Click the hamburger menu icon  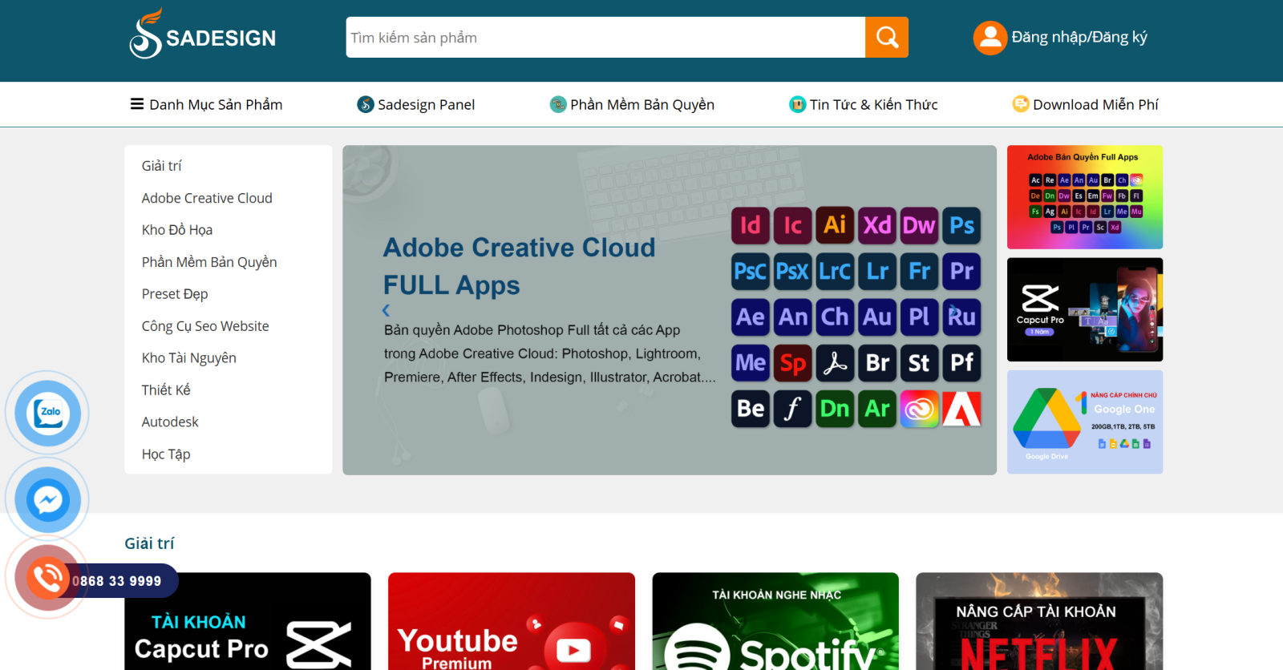(x=137, y=104)
